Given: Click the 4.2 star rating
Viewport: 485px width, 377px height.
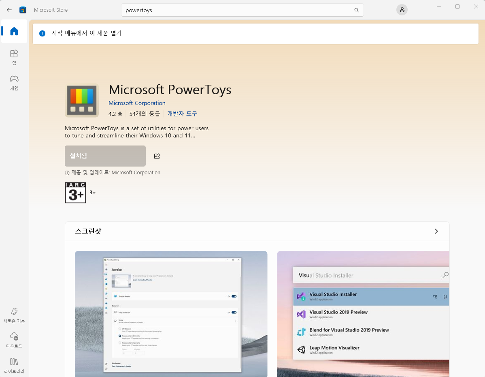Looking at the screenshot, I should point(115,114).
